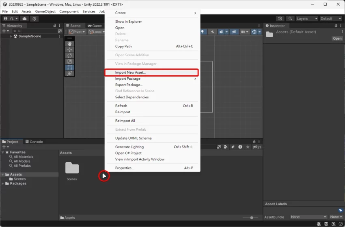Collapse the Favorites tree group
The width and height of the screenshot is (345, 227).
(3, 152)
